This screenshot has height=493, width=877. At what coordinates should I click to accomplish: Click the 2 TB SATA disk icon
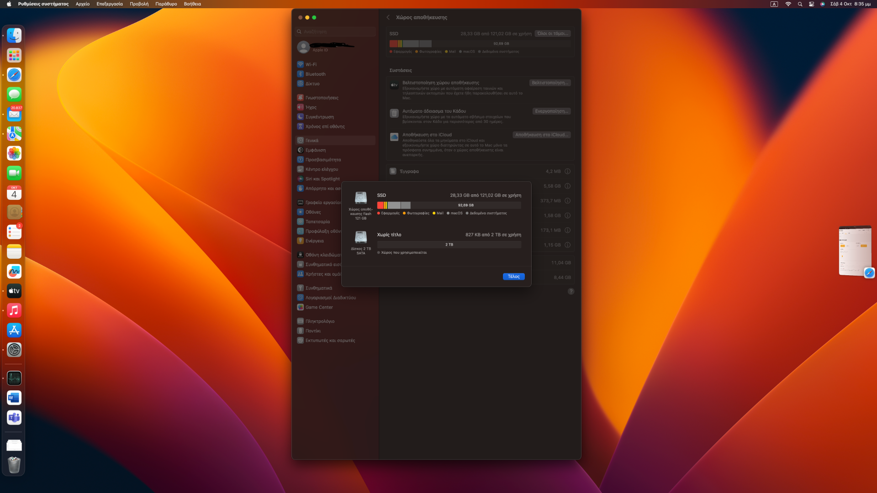361,237
